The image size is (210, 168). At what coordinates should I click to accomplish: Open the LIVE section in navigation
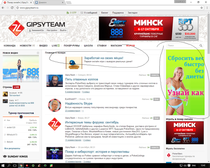tap(54, 46)
